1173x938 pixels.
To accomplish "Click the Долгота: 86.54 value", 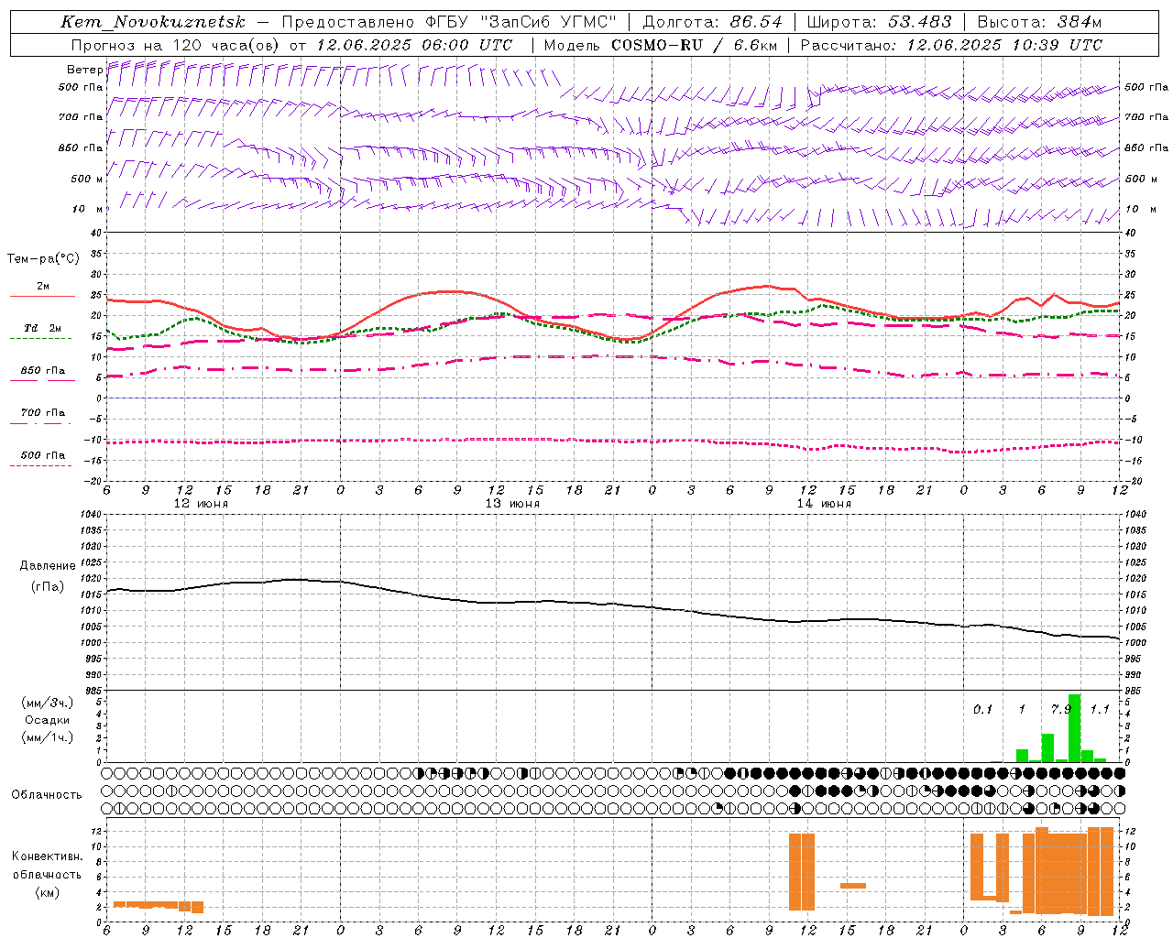I will pos(712,22).
